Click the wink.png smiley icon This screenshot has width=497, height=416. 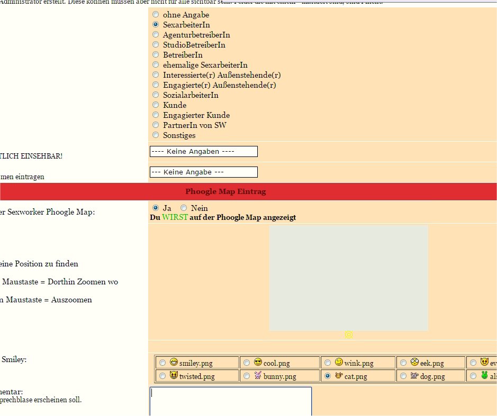[x=339, y=363]
